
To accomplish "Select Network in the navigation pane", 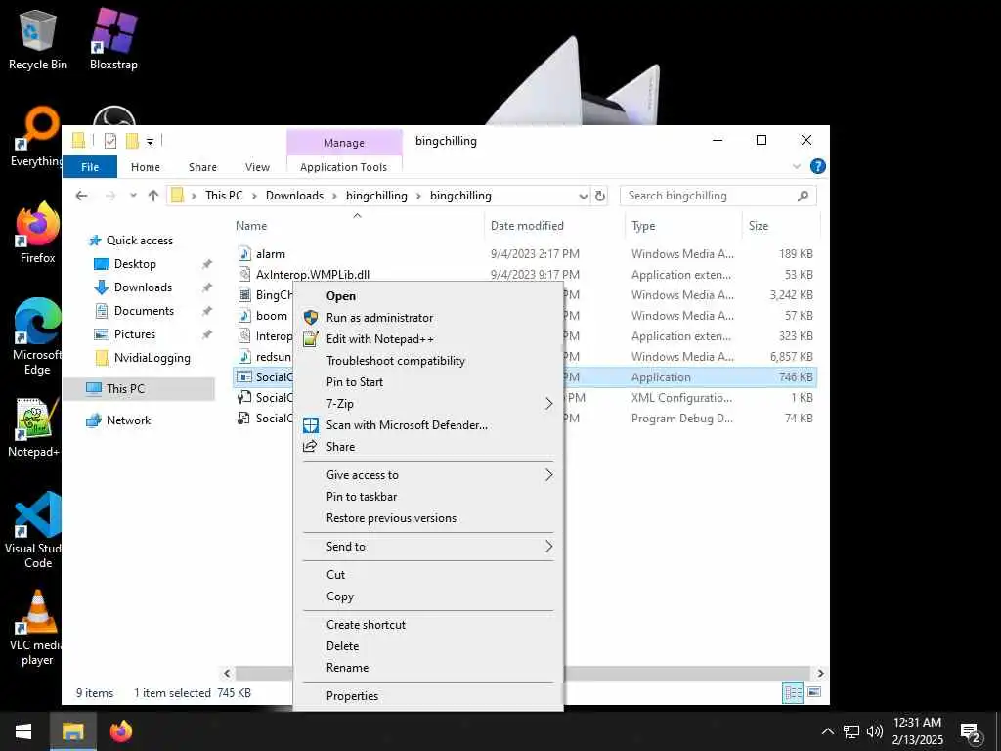I will pos(128,420).
